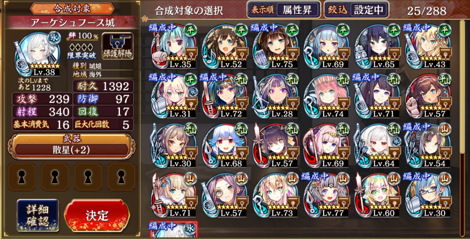The height and width of the screenshot is (239, 470).
Task: Click the 武器 散星(+2) weapon slot
Action: [71, 146]
